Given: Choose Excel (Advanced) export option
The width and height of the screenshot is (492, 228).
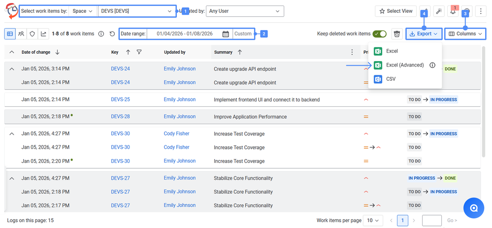Looking at the screenshot, I should click(405, 65).
